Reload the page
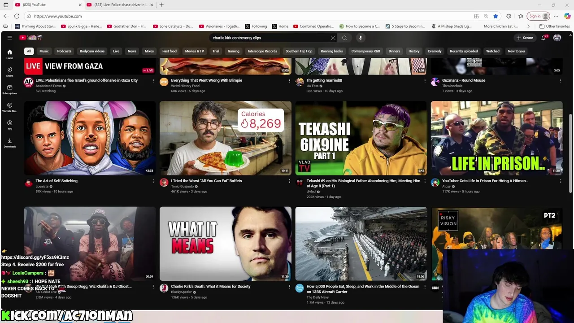Screen dimensions: 574x323 (17, 16)
